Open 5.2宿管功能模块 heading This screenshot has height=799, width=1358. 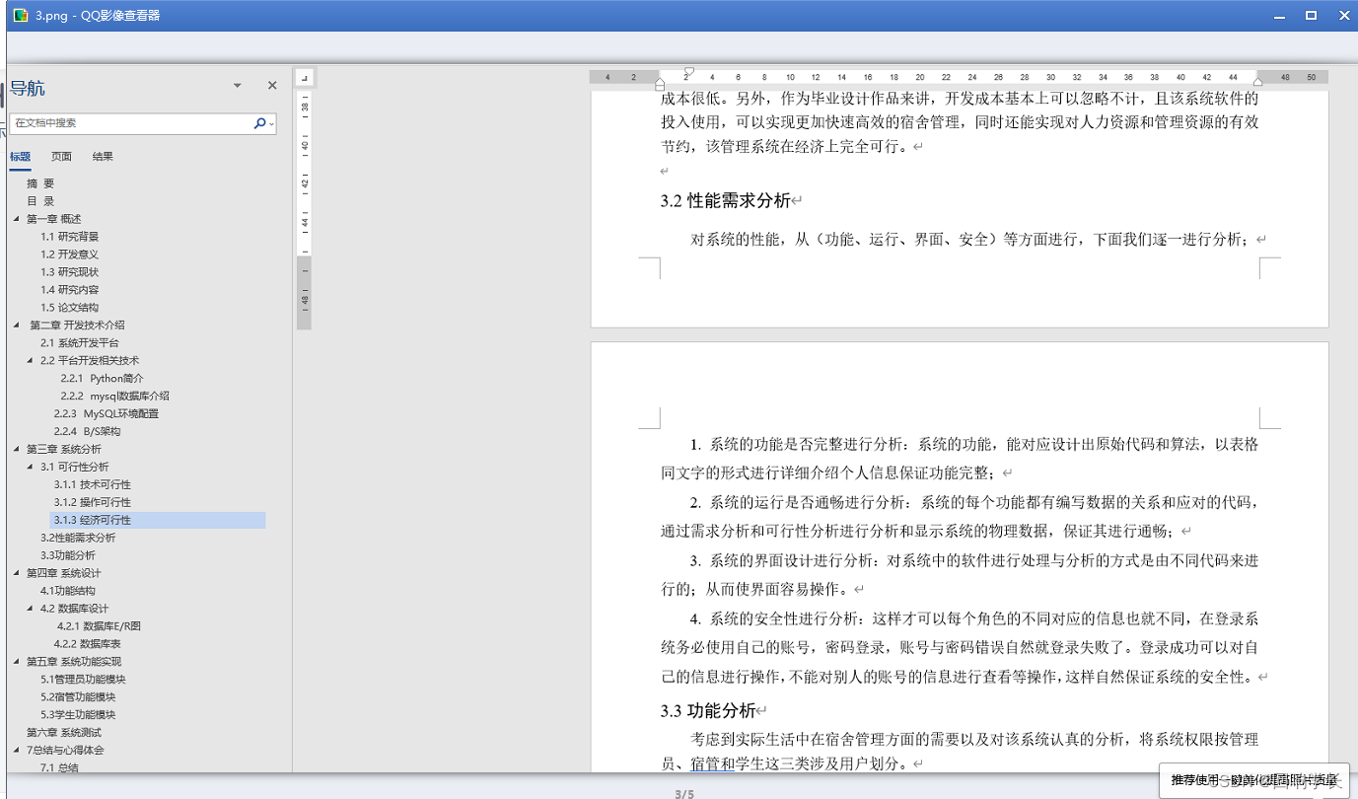pos(78,697)
